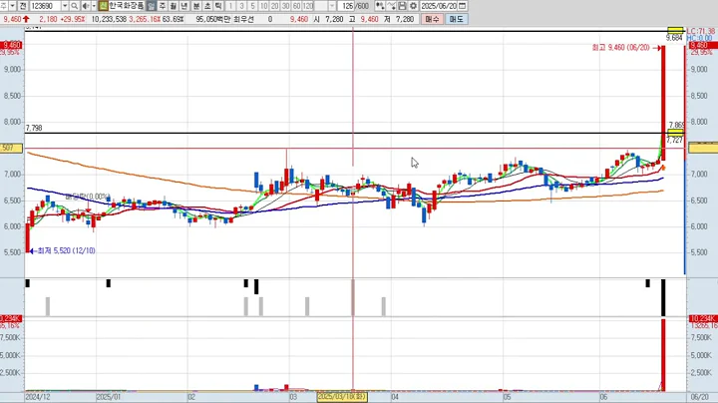
Task: Click the stock code field 123690
Action: point(45,6)
